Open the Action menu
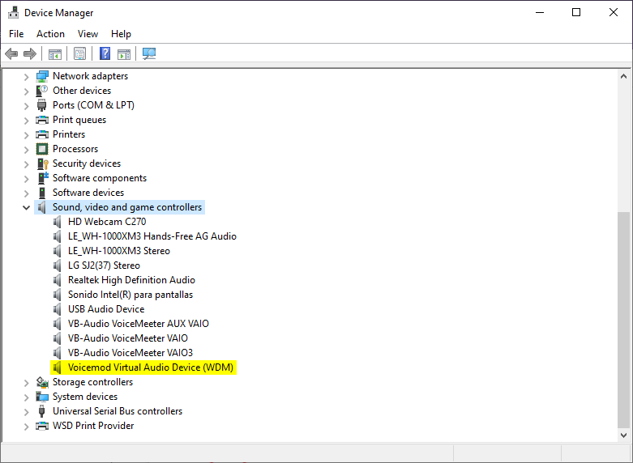This screenshot has width=633, height=463. (50, 34)
